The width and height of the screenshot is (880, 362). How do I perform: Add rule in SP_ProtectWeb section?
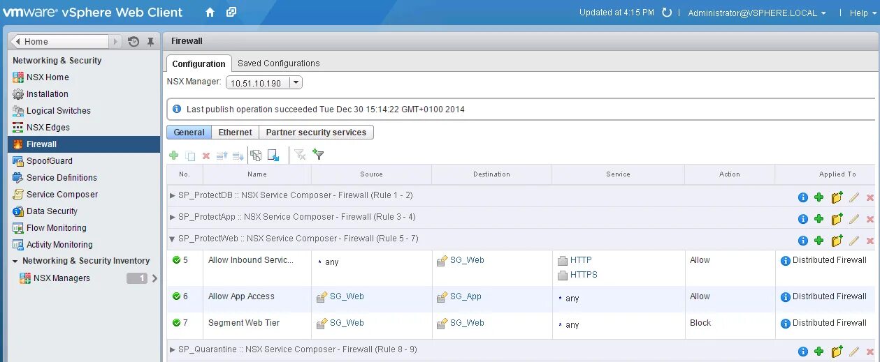[819, 241]
